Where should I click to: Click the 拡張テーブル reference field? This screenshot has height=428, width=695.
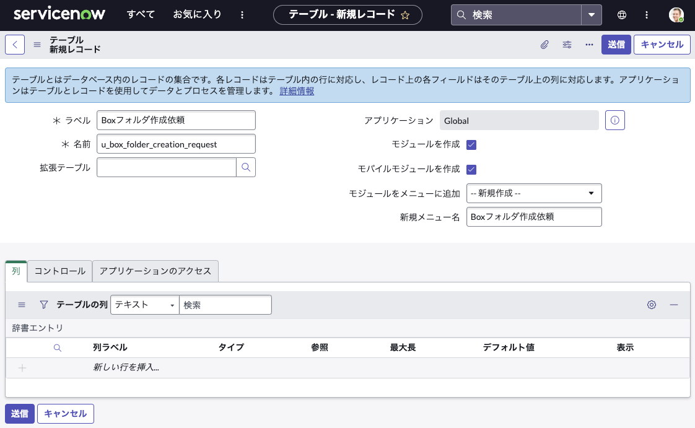pos(166,167)
